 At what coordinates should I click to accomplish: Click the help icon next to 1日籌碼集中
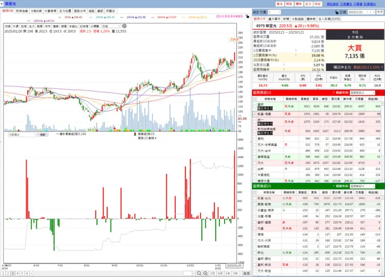click(296, 50)
